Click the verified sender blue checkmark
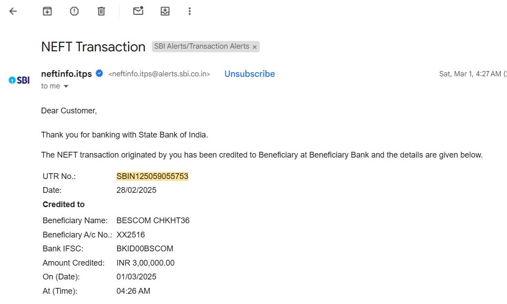507x304 pixels. [99, 73]
